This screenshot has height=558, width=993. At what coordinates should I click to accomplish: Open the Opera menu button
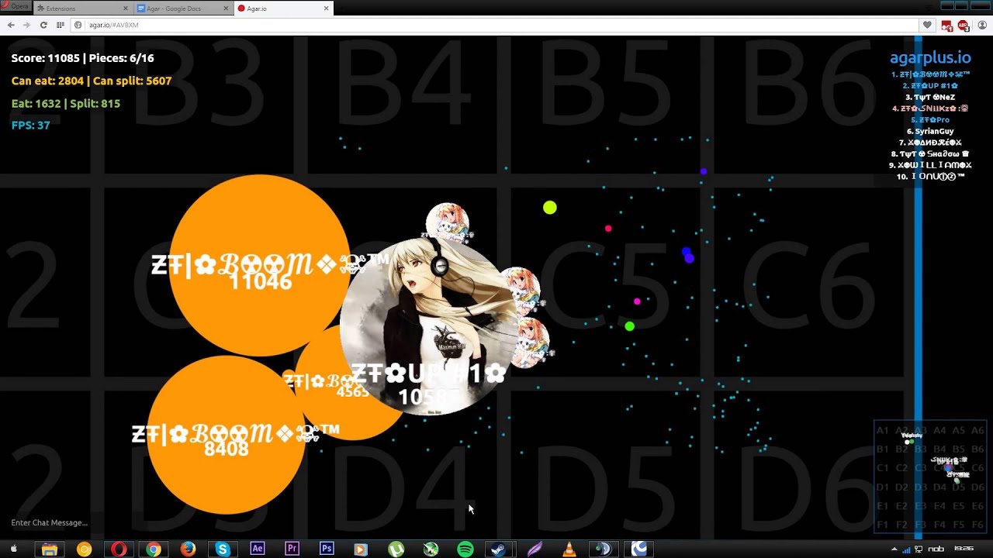click(x=15, y=7)
